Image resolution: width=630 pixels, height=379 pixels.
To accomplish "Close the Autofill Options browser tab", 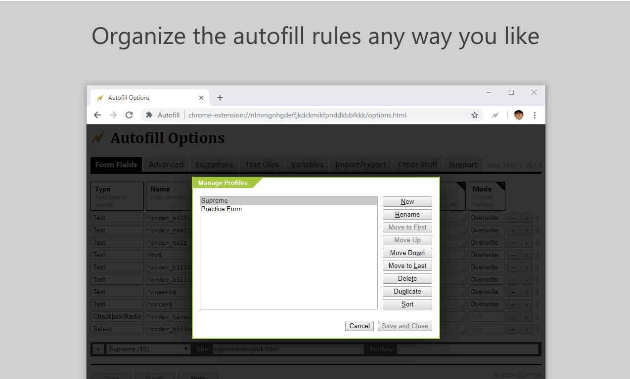I will click(201, 98).
